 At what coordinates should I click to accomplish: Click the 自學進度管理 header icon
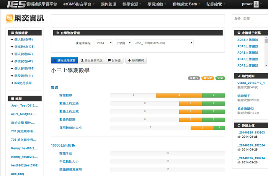point(58,33)
